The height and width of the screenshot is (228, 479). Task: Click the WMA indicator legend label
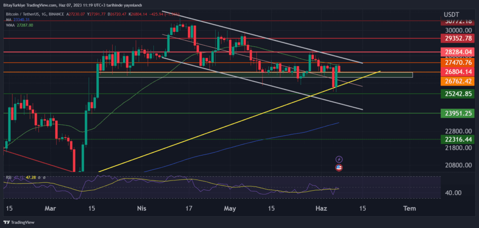[10, 25]
